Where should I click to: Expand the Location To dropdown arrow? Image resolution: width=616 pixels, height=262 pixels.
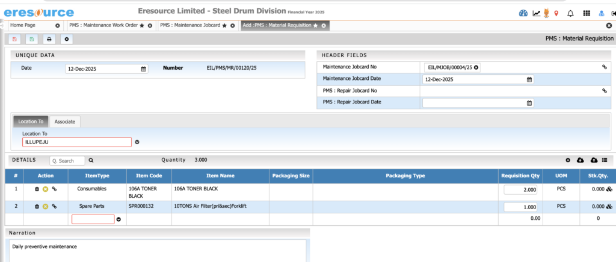[x=137, y=142]
